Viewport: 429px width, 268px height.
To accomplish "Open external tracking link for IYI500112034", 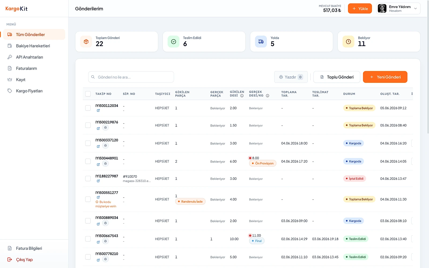I will click(98, 110).
